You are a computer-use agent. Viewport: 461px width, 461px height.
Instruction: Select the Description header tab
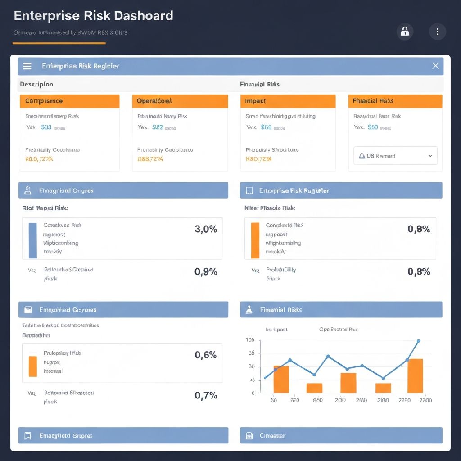click(36, 84)
